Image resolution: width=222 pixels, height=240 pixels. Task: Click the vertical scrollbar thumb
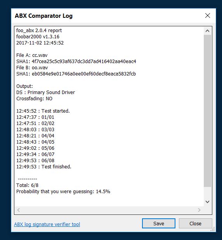tap(207, 111)
